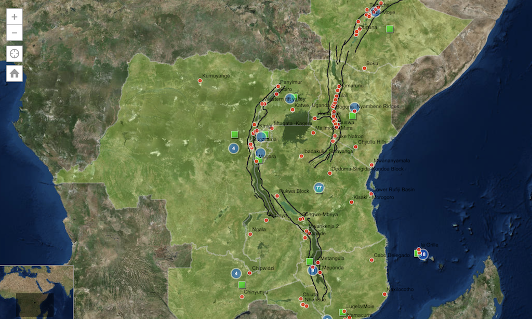
Task: Expand the 9-point cluster near Meponda
Action: point(312,269)
